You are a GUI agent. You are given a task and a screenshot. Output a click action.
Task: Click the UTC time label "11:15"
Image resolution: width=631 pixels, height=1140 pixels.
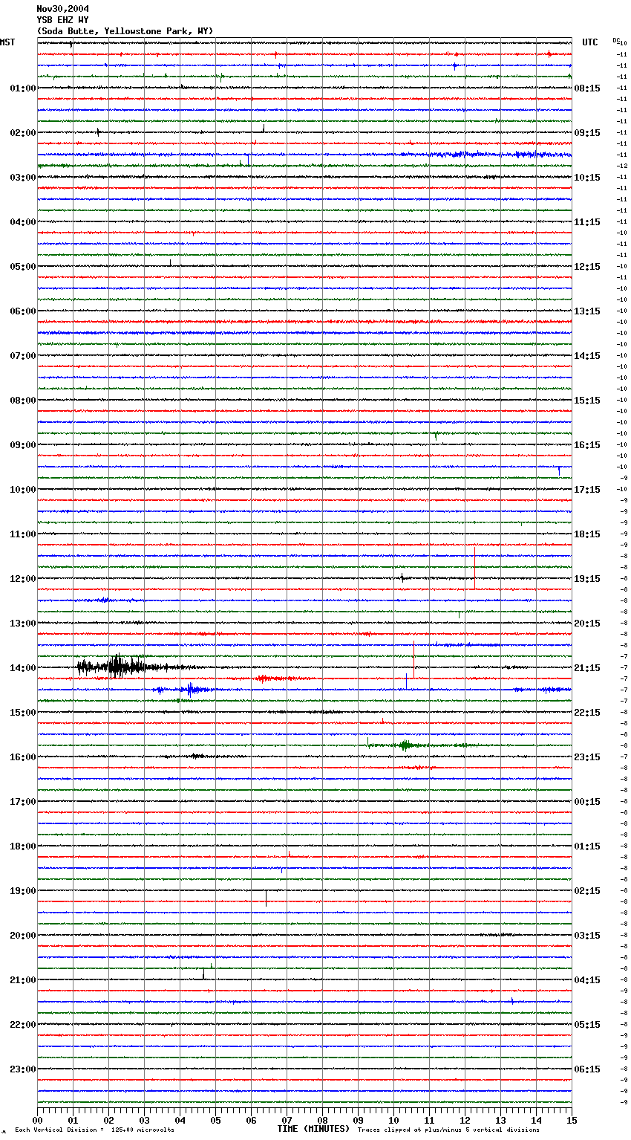coord(587,222)
